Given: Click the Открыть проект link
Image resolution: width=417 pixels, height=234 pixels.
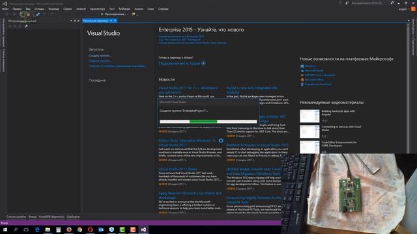Looking at the screenshot, I should (100, 60).
